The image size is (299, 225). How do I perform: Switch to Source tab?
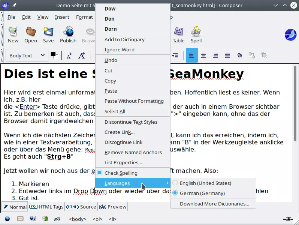(81, 207)
